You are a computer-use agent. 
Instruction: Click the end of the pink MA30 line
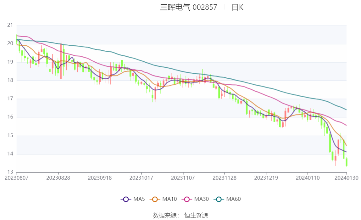point(346,125)
